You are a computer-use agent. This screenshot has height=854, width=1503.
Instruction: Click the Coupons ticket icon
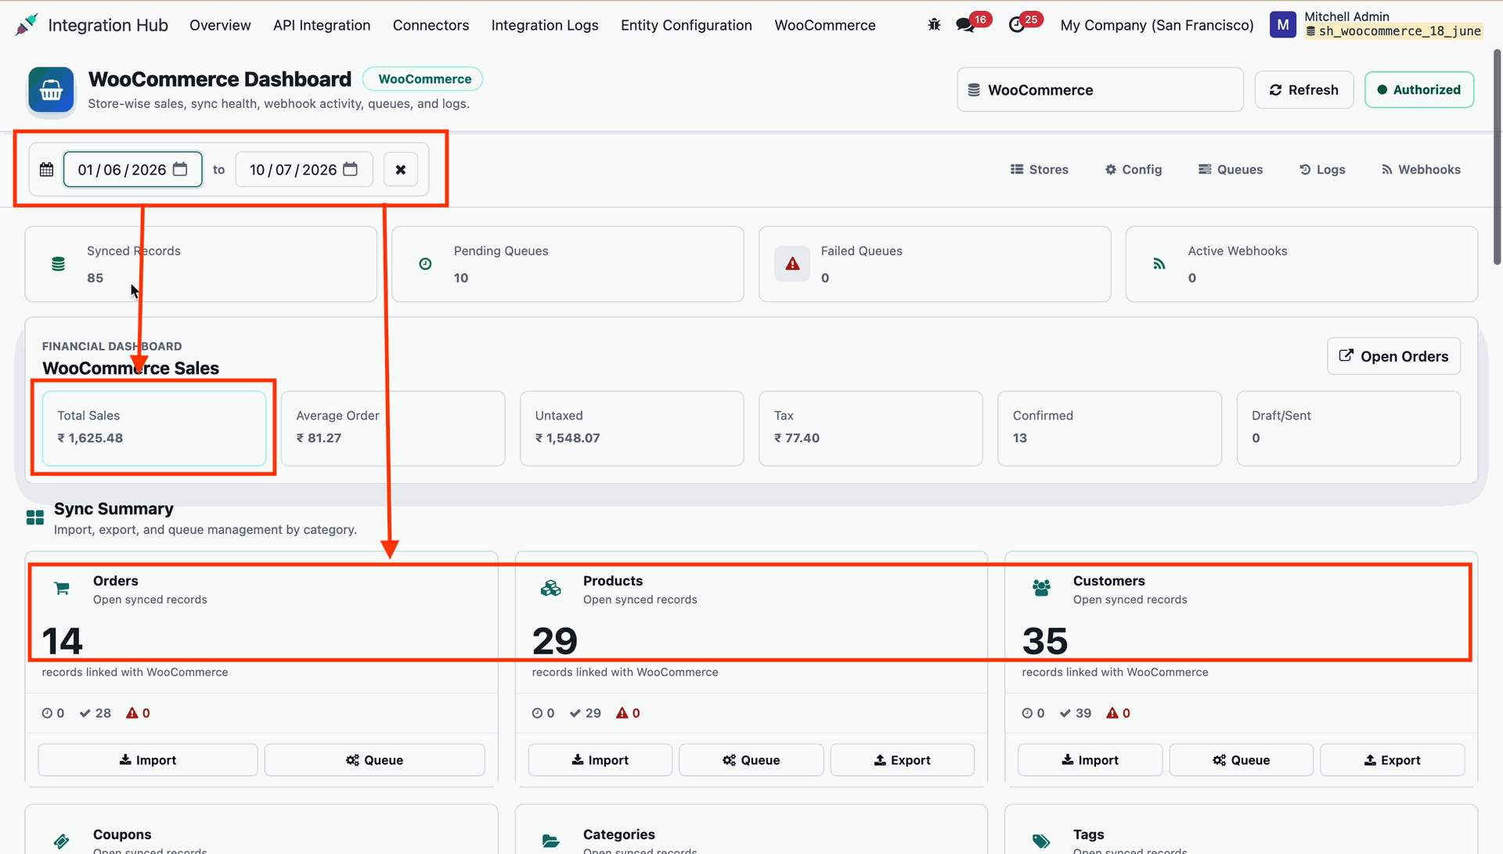point(62,841)
